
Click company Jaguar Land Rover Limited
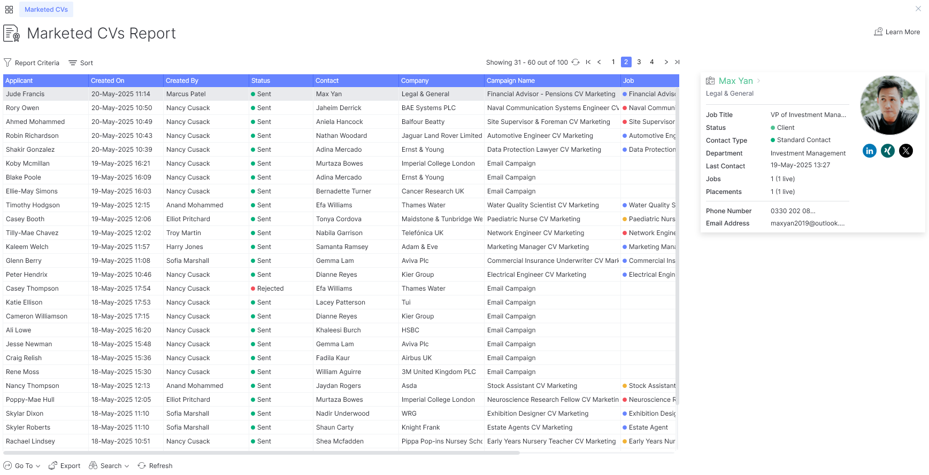pos(442,136)
